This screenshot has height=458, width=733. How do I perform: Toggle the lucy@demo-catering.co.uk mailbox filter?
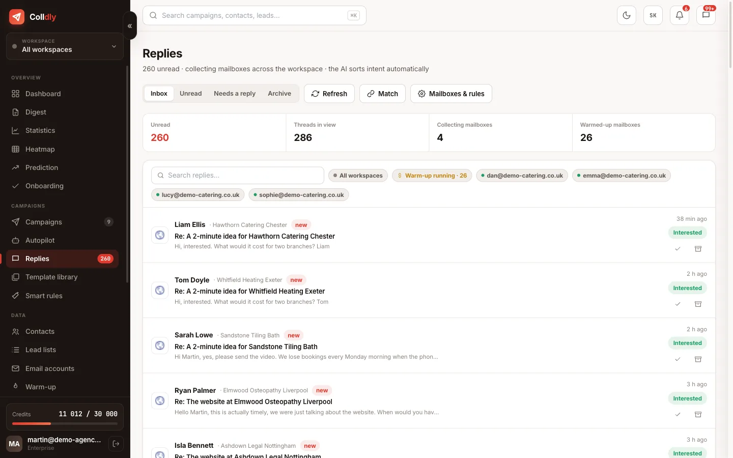(198, 195)
